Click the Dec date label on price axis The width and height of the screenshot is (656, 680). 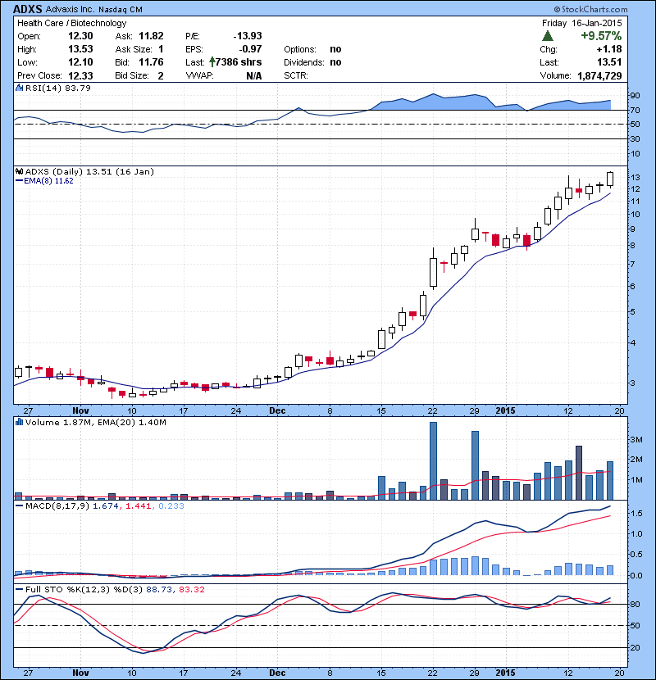pyautogui.click(x=276, y=410)
